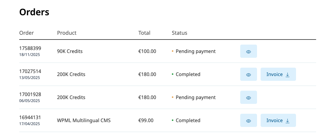The image size is (317, 138).
Task: Click the WPML Multilingual CMS product
Action: pyautogui.click(x=84, y=121)
